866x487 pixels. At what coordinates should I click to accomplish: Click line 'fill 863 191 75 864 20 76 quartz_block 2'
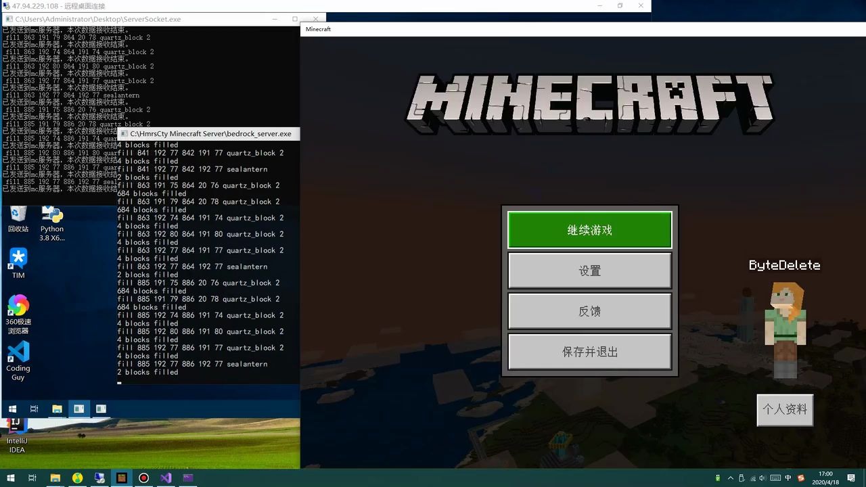198,185
